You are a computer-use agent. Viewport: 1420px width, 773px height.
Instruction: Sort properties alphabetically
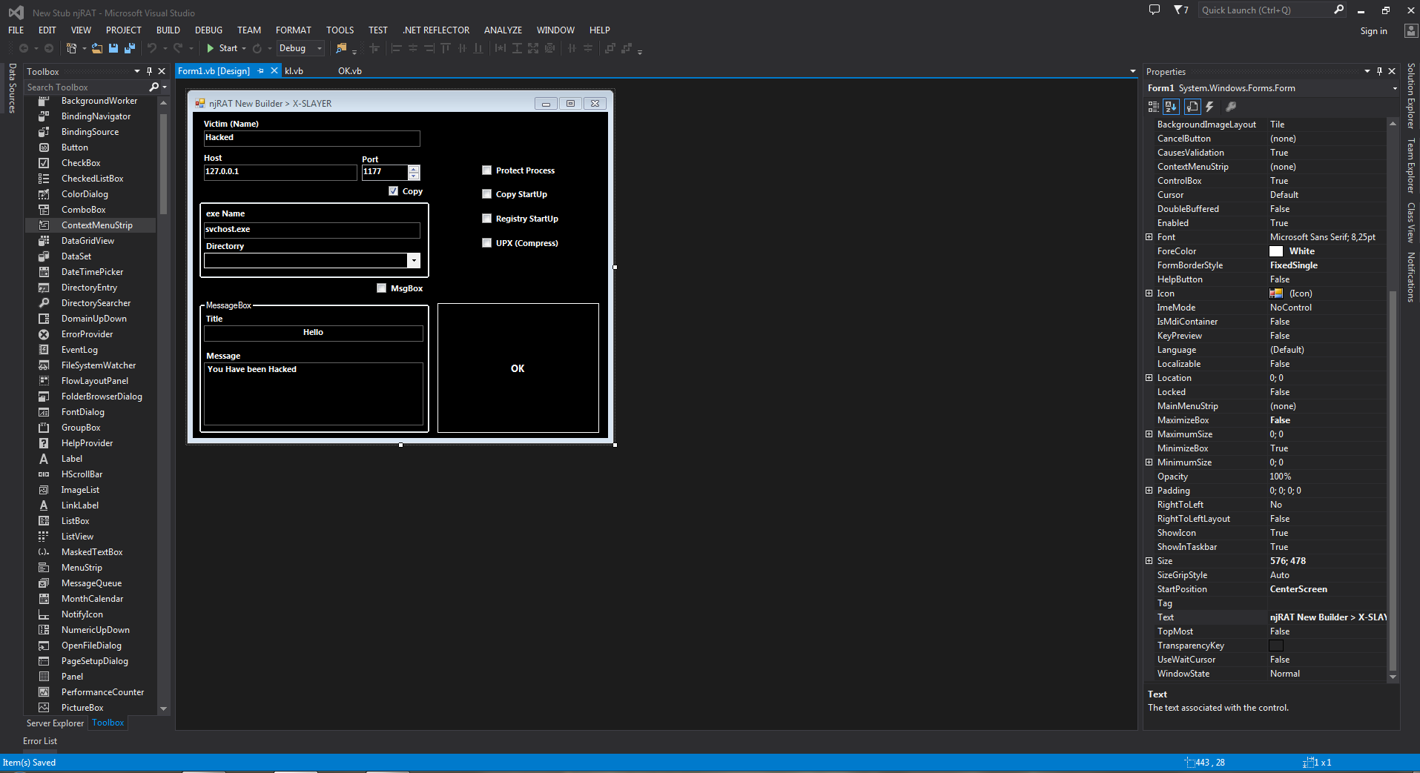click(1171, 107)
